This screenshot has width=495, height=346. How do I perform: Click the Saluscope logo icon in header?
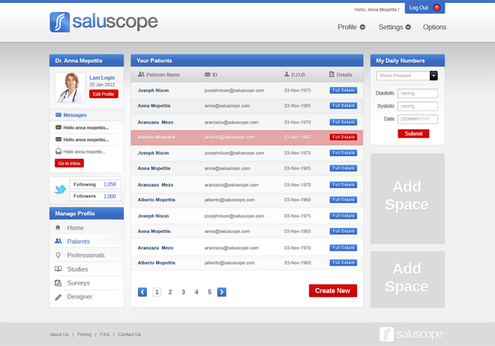[x=59, y=22]
